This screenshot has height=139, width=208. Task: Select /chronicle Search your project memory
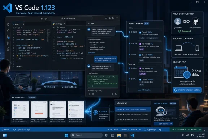pyautogui.click(x=133, y=109)
